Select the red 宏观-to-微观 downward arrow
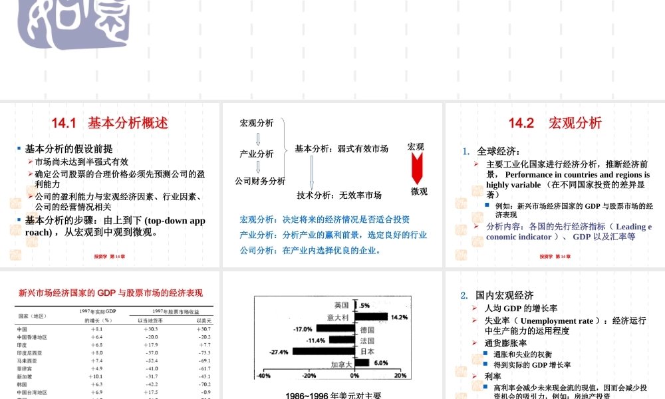 coord(417,165)
